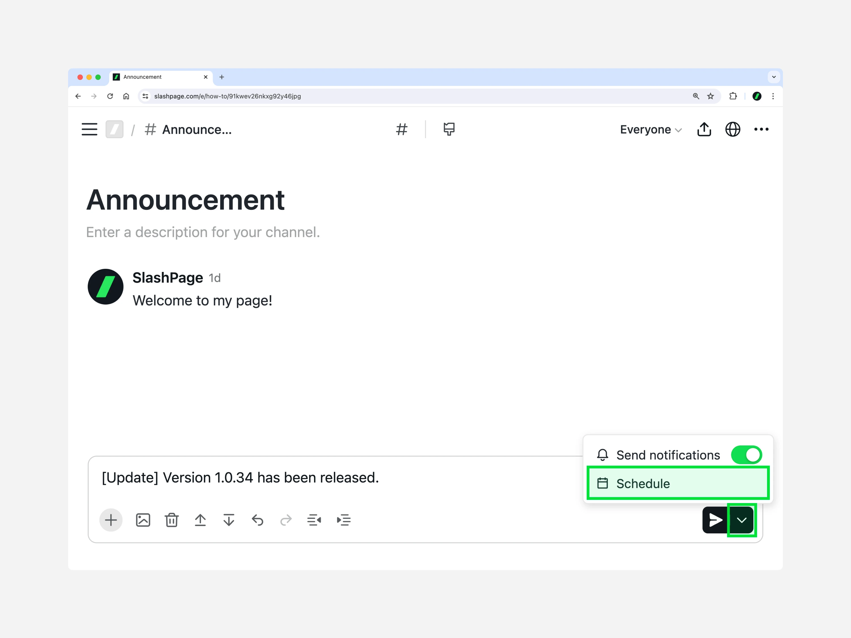Click the bell icon beside Send notifications
This screenshot has width=851, height=638.
(x=603, y=455)
